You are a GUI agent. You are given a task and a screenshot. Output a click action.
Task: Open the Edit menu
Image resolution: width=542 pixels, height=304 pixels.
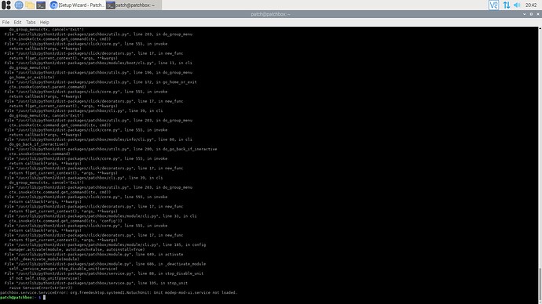click(x=17, y=22)
